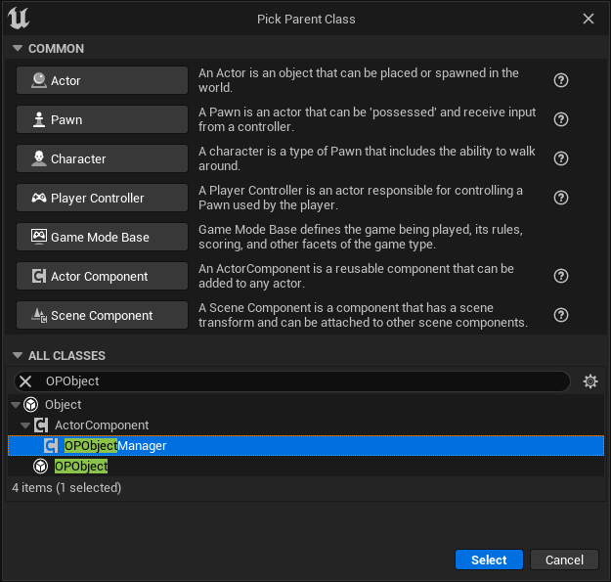Open help for the Character class
This screenshot has height=582, width=611.
click(561, 158)
